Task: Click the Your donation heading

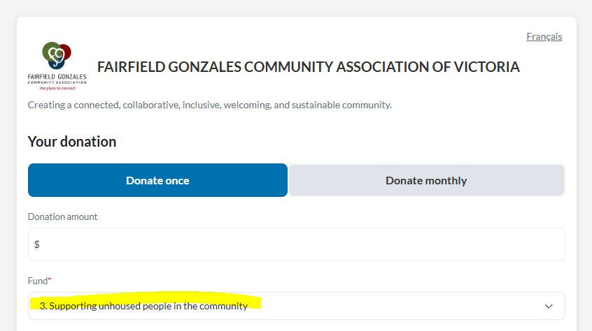Action: coord(72,142)
